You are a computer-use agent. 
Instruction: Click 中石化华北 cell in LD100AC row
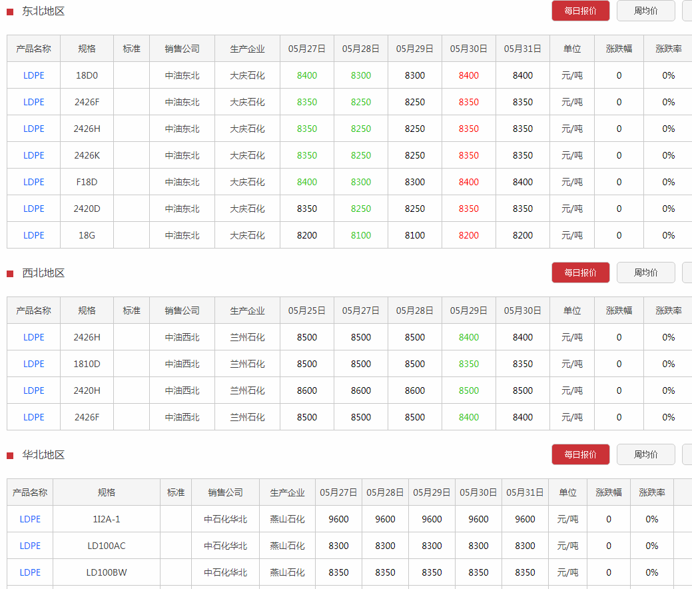[225, 546]
